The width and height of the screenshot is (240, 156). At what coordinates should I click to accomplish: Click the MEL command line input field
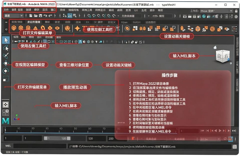[x=40, y=146]
